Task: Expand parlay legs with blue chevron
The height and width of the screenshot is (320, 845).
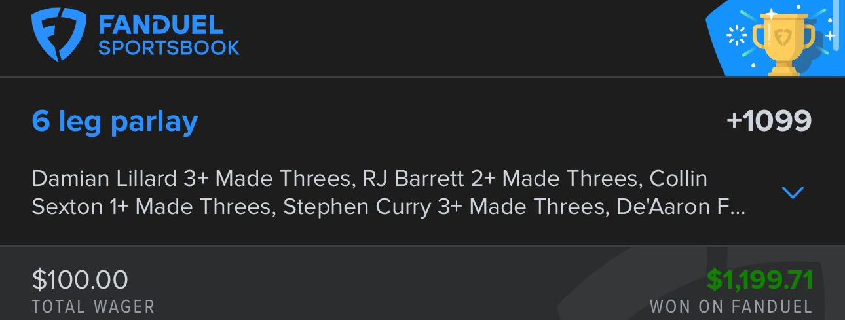Action: [x=793, y=192]
